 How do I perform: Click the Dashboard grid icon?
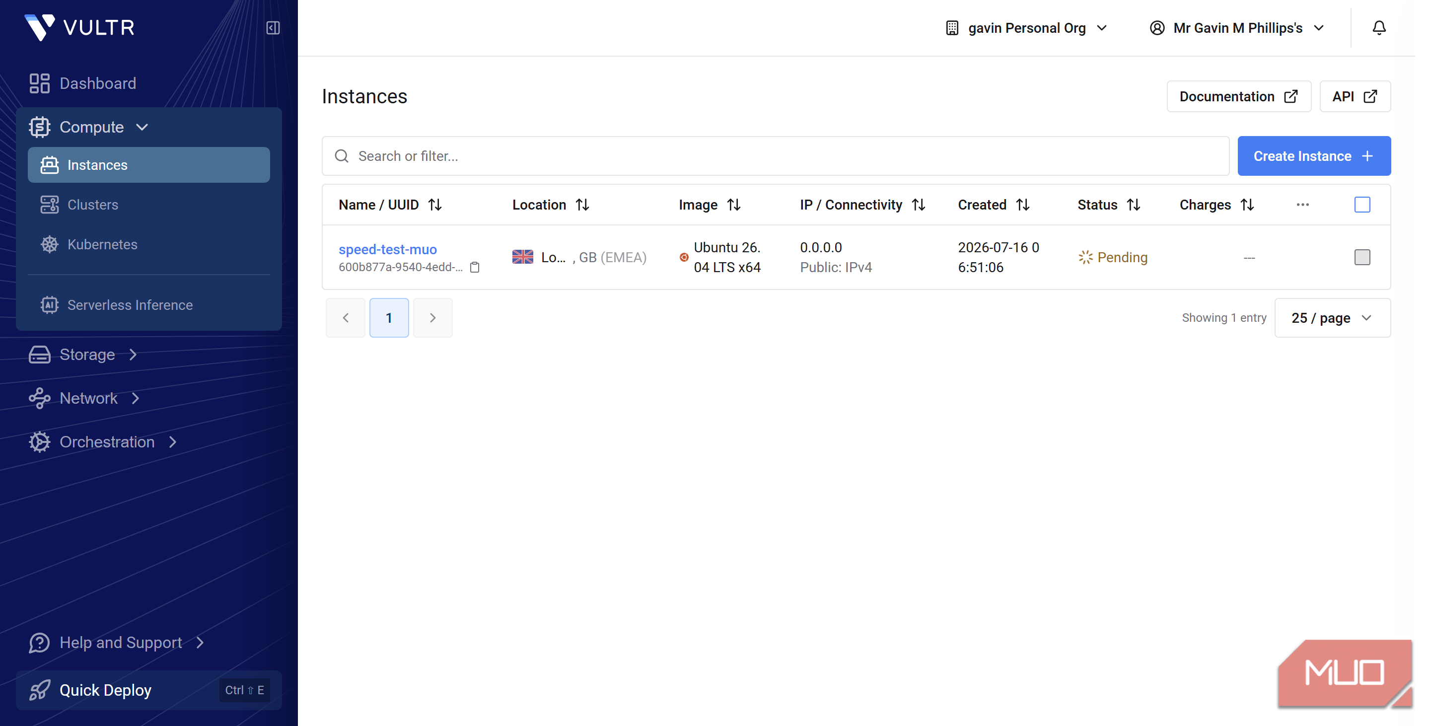tap(39, 83)
